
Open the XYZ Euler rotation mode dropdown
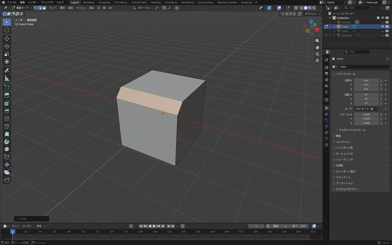coord(366,109)
